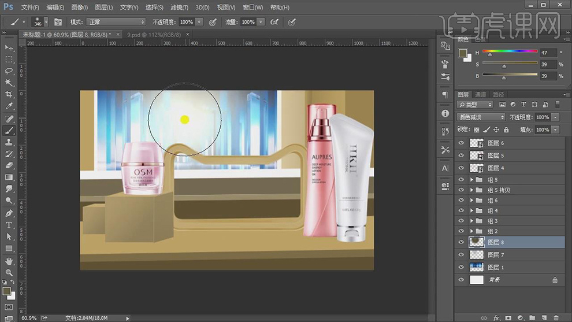572x322 pixels.
Task: Click the delete layer trash icon
Action: tap(555, 318)
